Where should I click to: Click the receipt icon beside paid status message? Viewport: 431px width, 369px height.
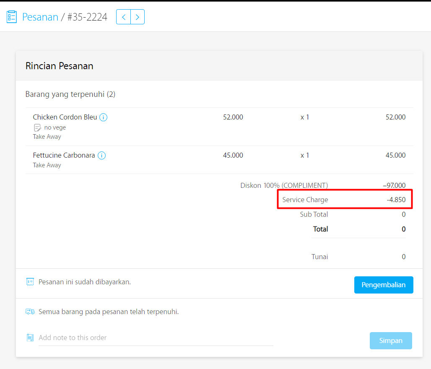coord(30,282)
